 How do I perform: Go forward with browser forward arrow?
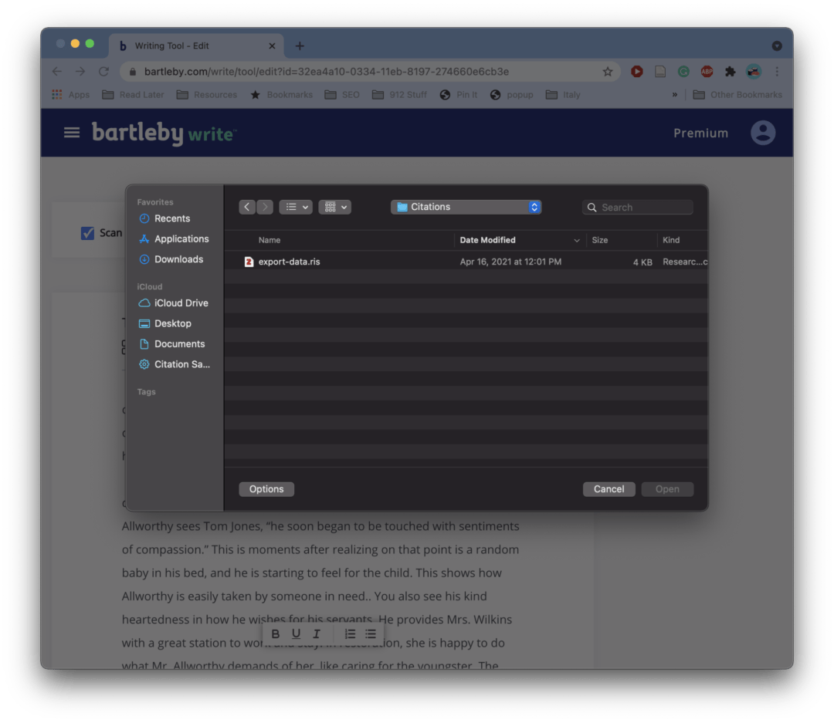click(80, 71)
